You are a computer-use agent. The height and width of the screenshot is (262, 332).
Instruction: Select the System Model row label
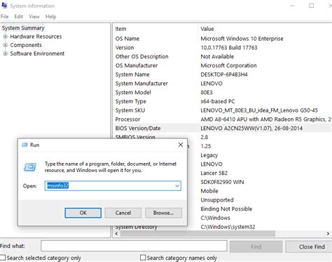tap(133, 93)
